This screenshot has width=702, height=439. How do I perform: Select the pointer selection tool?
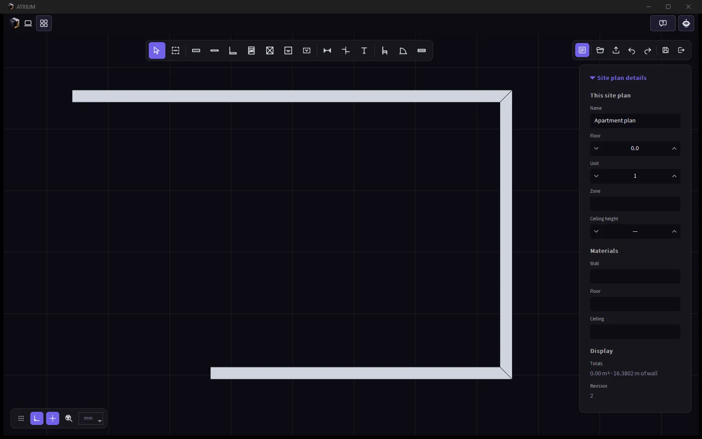(157, 50)
